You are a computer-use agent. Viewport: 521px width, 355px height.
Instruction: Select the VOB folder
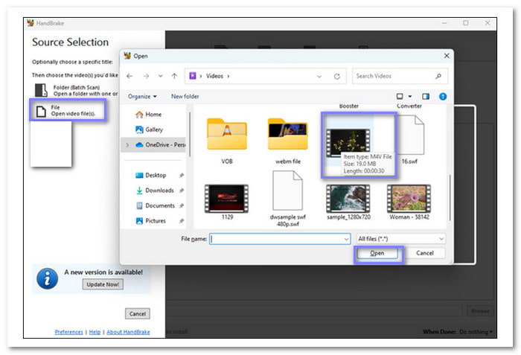tap(227, 141)
